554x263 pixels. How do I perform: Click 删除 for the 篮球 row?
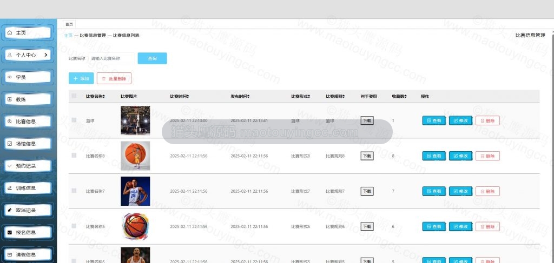click(x=487, y=120)
